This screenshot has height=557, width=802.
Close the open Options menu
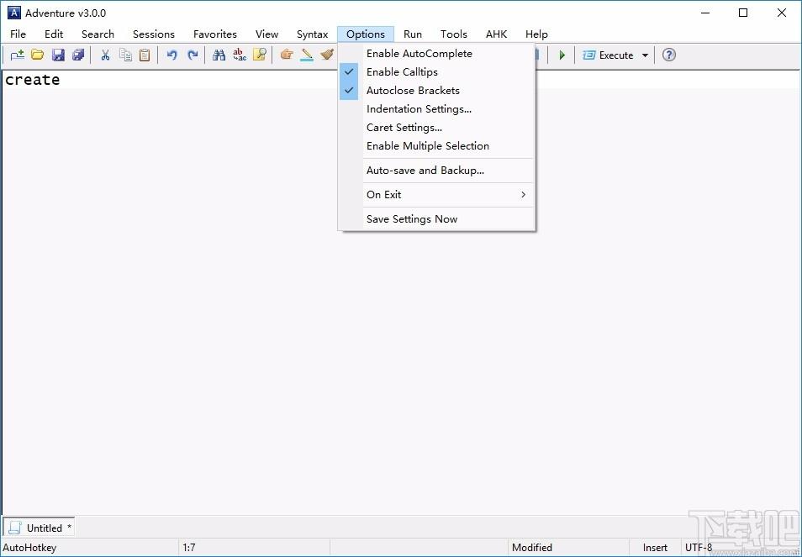pos(365,34)
